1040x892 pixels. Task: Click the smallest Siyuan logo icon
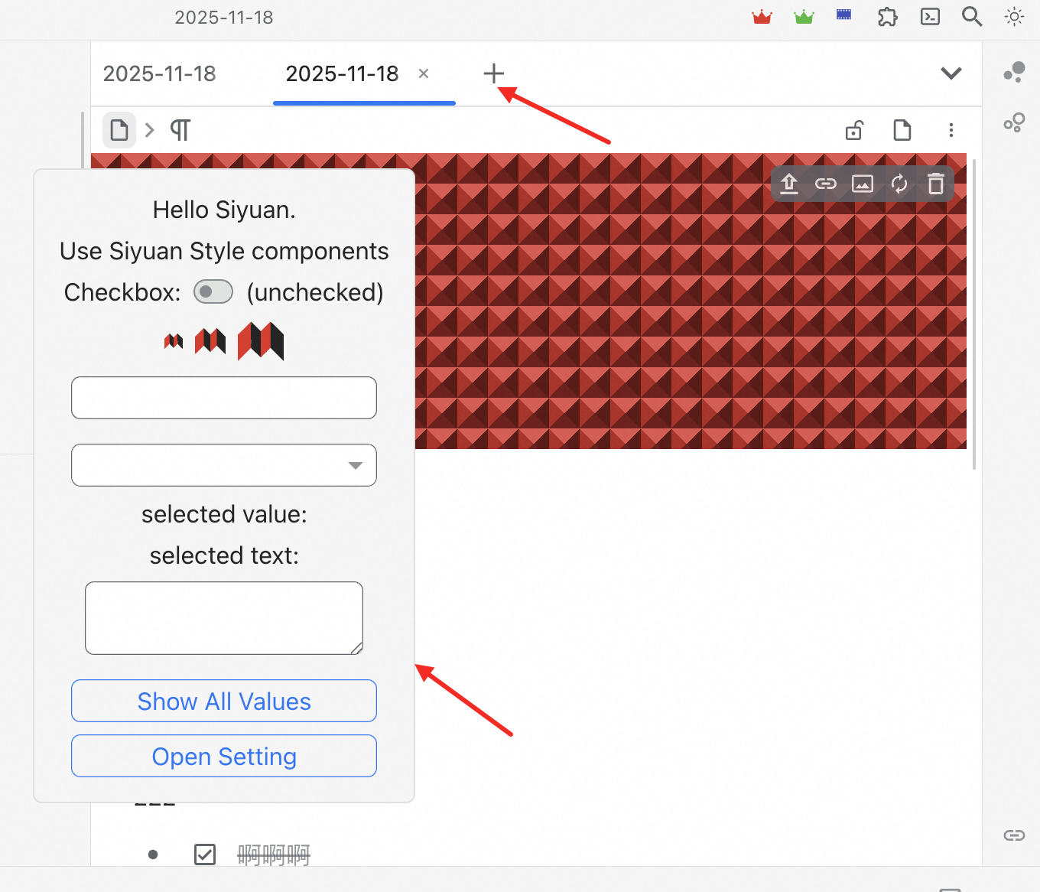(174, 341)
